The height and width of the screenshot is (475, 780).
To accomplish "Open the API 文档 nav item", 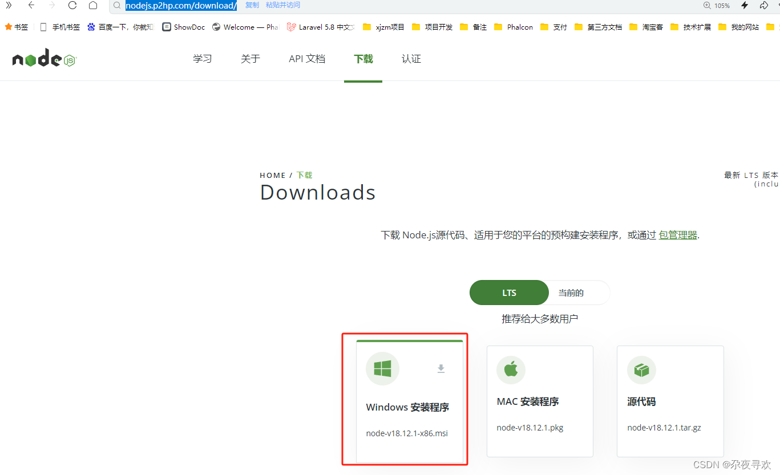I will [x=307, y=59].
